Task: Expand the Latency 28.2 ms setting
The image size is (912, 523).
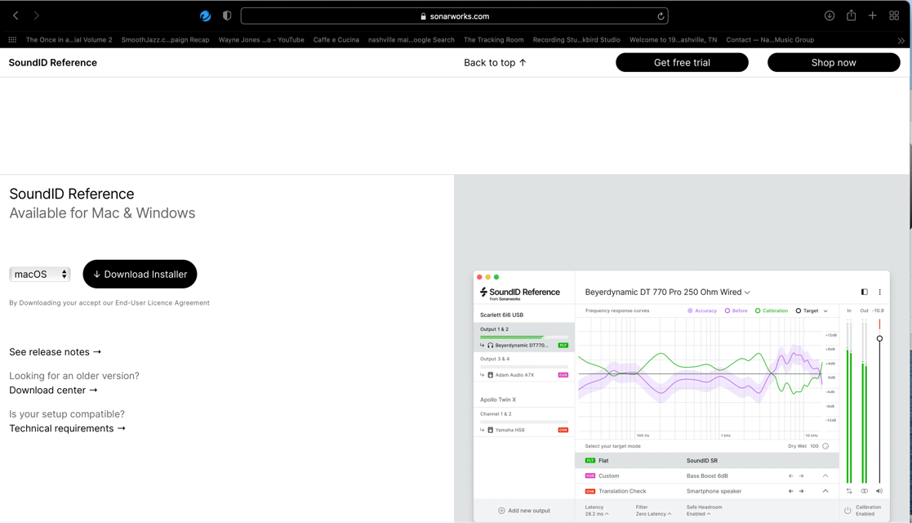Action: click(x=597, y=511)
